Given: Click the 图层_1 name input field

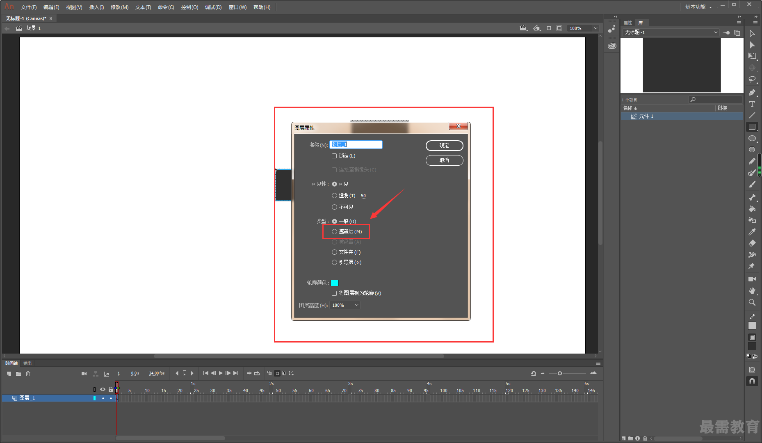Looking at the screenshot, I should pos(356,144).
